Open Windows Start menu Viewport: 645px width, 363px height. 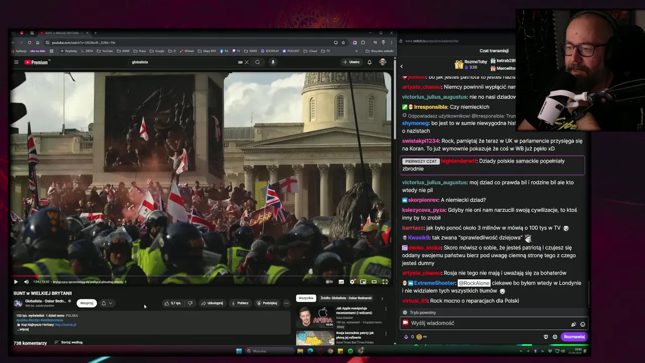click(x=239, y=351)
